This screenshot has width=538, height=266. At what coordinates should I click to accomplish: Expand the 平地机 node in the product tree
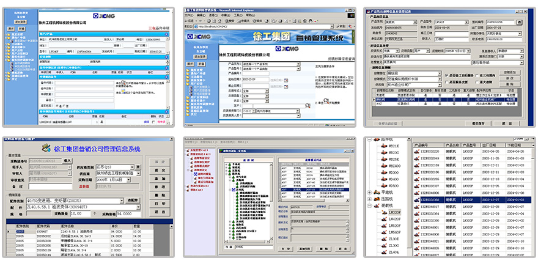point(369,192)
